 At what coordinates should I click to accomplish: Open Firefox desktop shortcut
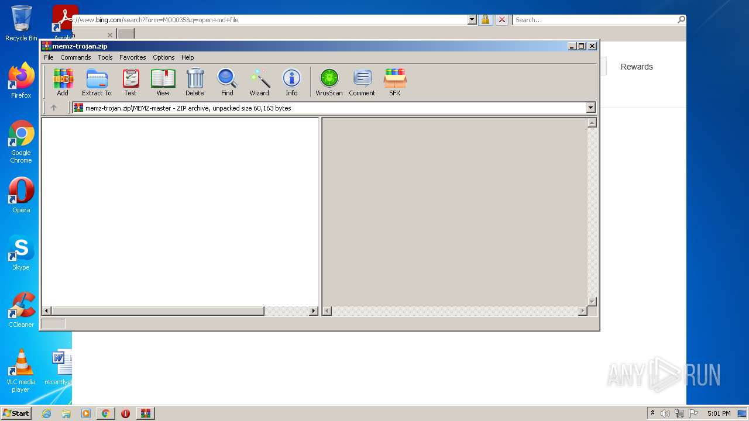(21, 81)
